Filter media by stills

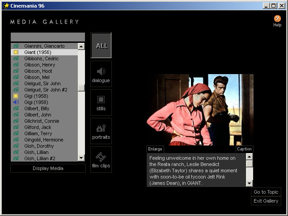coord(101,103)
